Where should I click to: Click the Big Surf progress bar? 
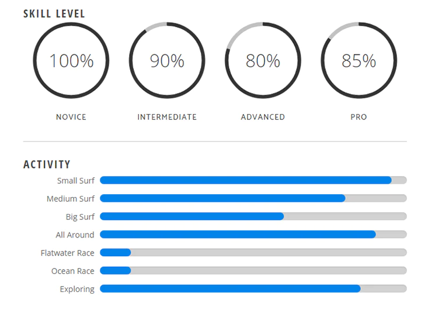tap(253, 216)
